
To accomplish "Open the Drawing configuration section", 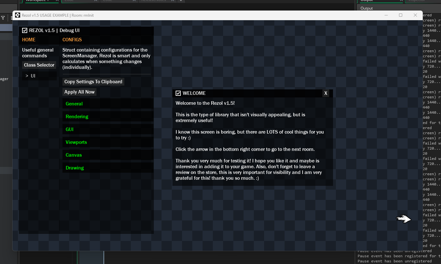I will coord(75,168).
